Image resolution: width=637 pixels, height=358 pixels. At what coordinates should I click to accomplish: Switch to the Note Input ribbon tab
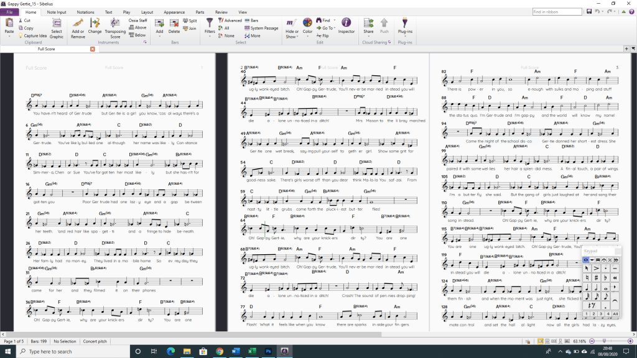[x=56, y=12]
